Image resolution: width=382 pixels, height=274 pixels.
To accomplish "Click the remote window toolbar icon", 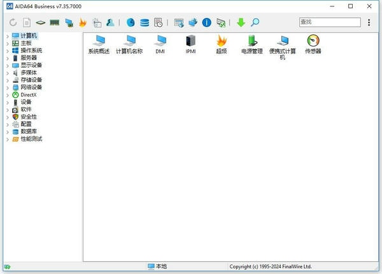I will point(179,23).
